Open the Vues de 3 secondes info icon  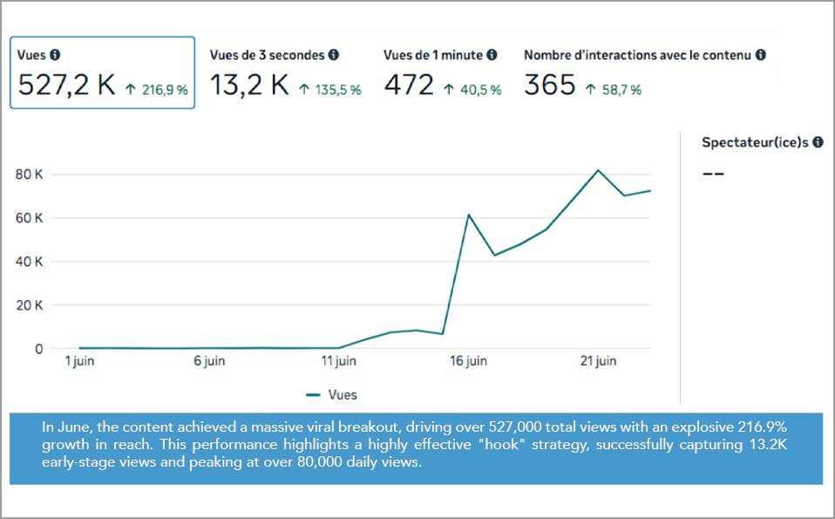333,55
